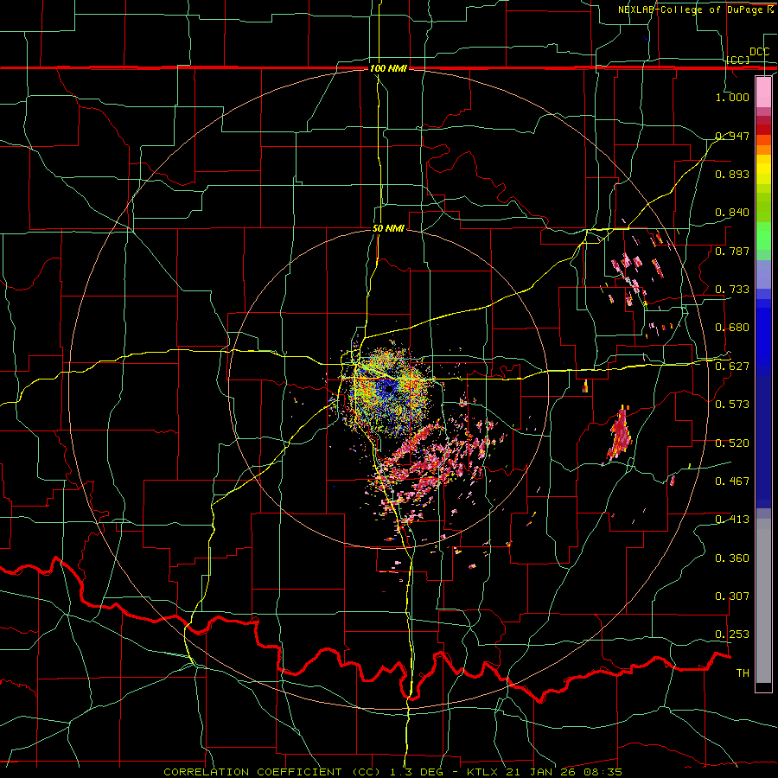Select the 0.413 scale value
The image size is (778, 778).
[732, 519]
